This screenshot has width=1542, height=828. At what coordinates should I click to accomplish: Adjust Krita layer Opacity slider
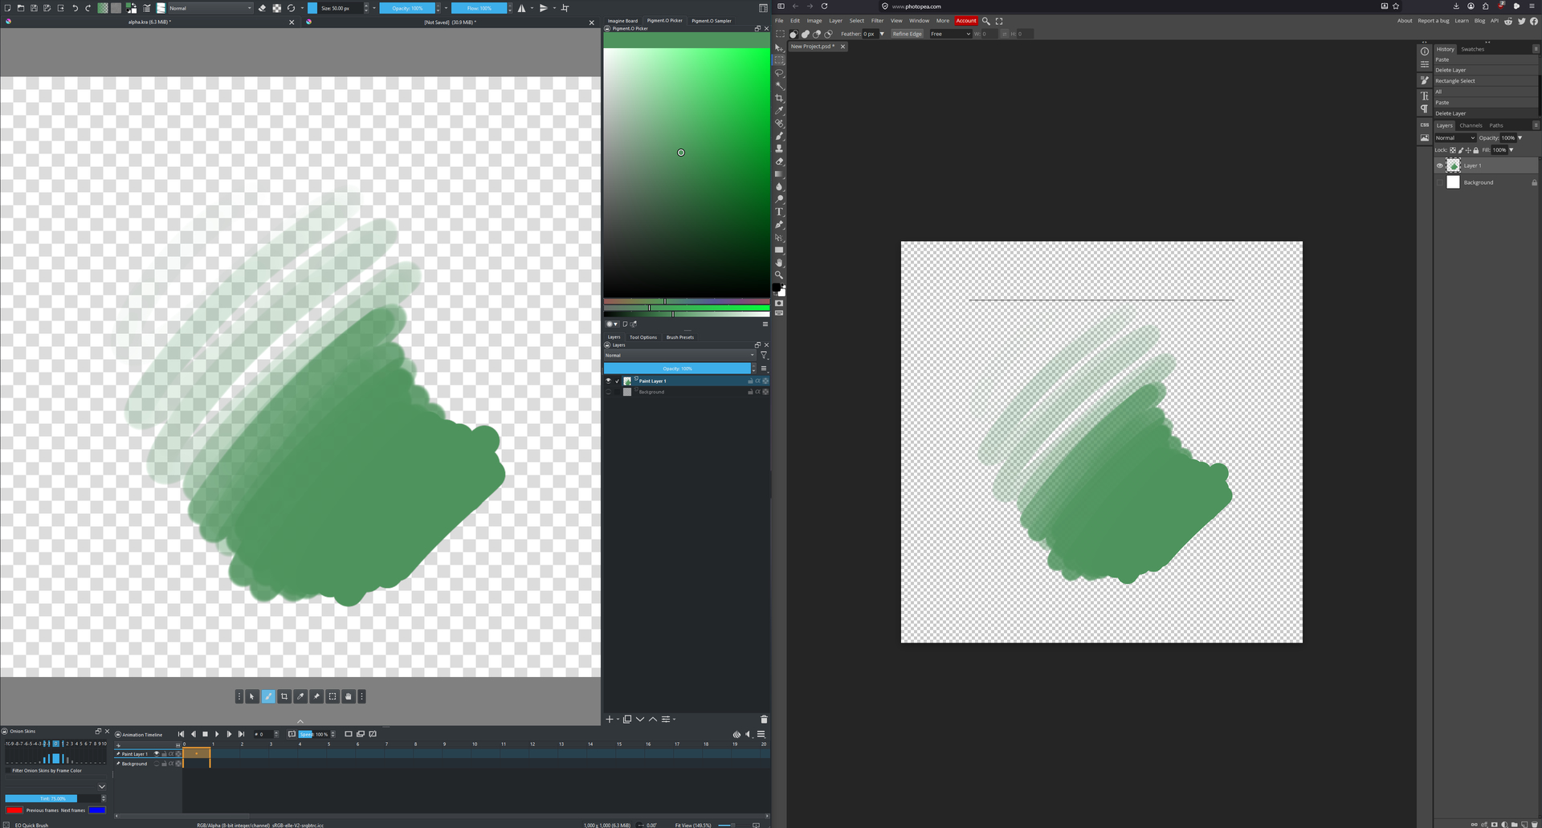click(x=677, y=369)
